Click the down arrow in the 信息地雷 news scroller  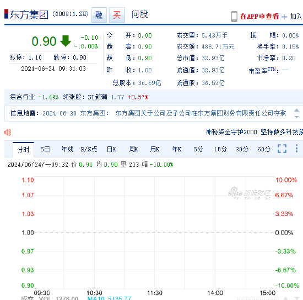(296, 117)
